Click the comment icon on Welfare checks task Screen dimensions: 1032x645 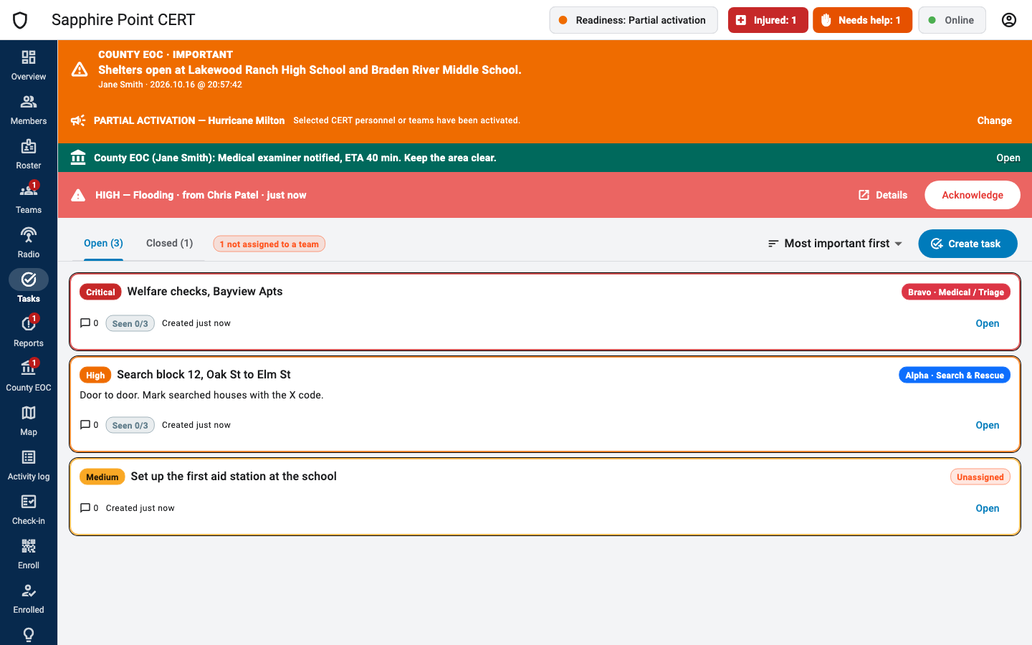click(x=85, y=323)
